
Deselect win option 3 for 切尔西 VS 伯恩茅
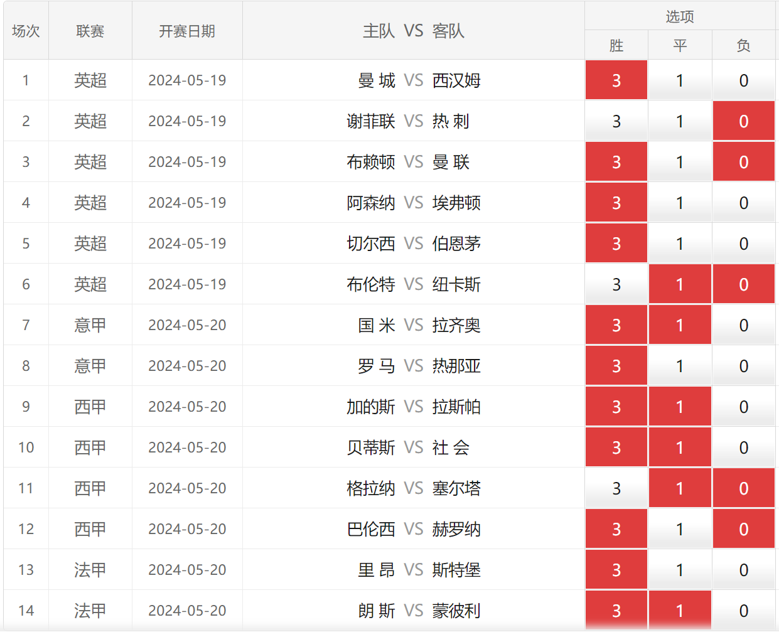[616, 244]
